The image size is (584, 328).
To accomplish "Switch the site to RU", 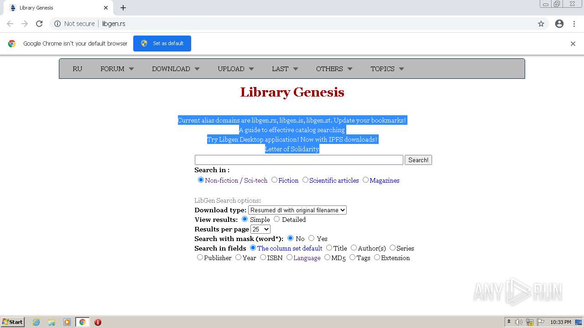I will click(78, 69).
